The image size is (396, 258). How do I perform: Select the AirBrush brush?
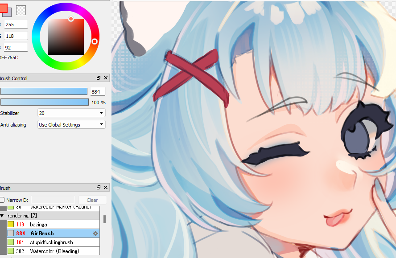click(53, 233)
